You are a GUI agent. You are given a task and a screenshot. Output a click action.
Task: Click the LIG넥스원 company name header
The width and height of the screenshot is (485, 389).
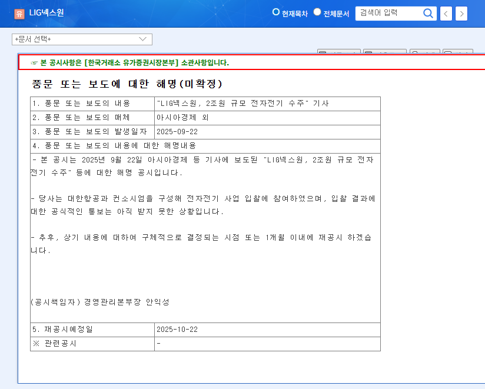click(46, 13)
